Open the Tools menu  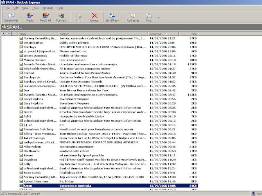click(x=35, y=8)
